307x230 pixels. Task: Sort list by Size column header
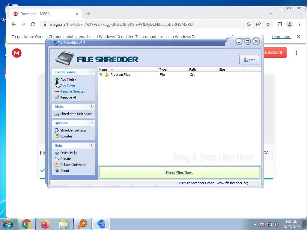pos(231,69)
